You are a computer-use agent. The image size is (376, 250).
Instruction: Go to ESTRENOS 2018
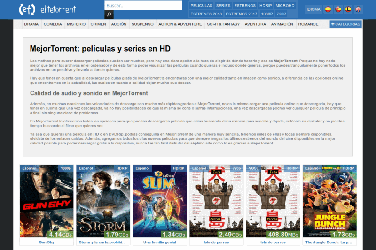pyautogui.click(x=206, y=14)
